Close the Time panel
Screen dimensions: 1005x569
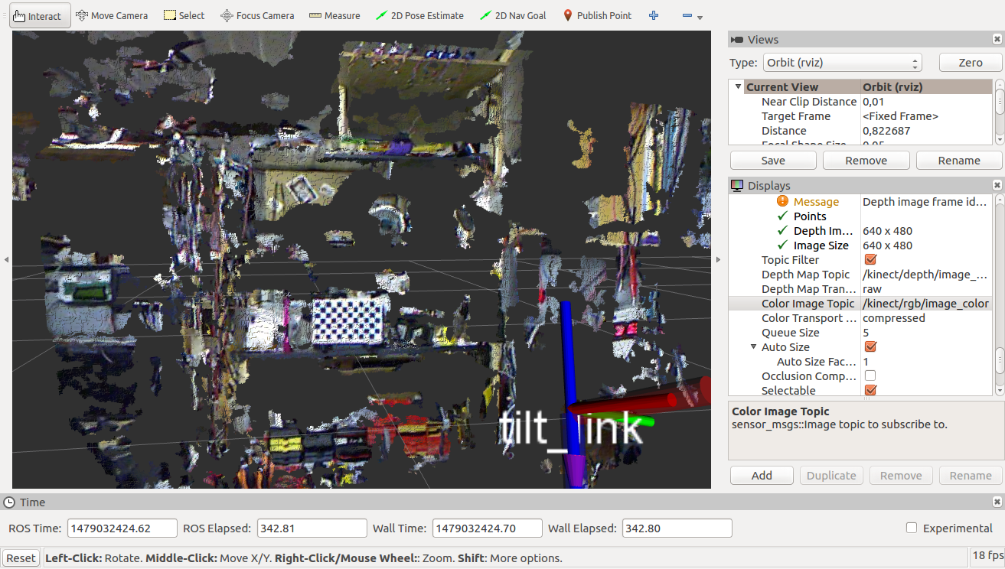(x=997, y=502)
